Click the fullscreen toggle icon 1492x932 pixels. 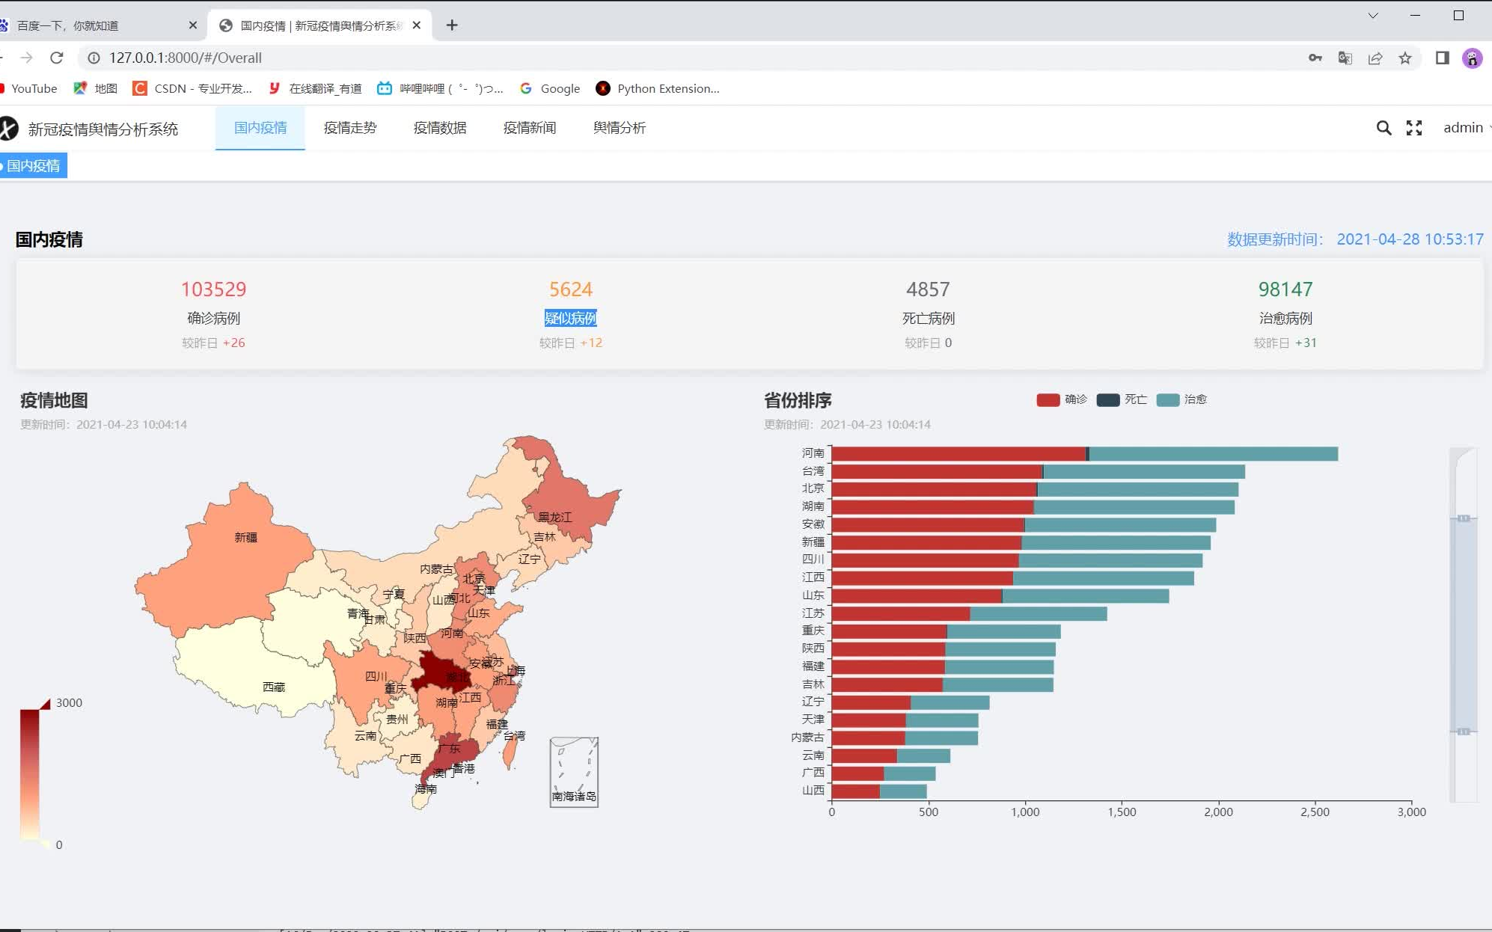(1415, 126)
